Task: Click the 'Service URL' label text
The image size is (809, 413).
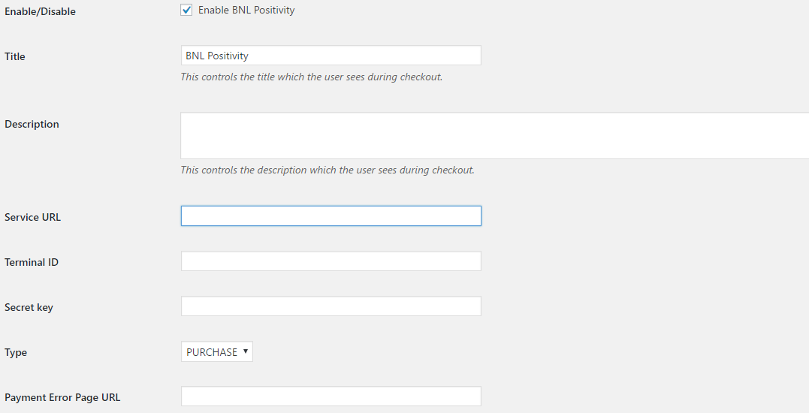Action: [32, 217]
